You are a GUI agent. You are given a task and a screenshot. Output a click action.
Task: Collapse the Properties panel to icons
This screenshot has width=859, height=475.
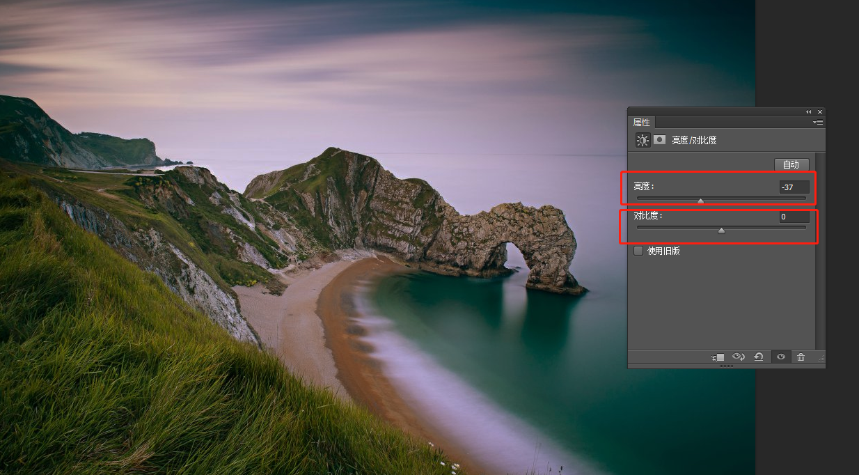(809, 111)
